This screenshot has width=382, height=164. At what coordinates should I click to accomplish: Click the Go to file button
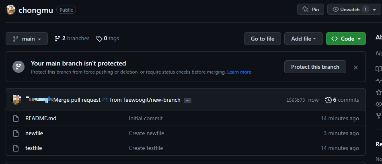pyautogui.click(x=263, y=39)
